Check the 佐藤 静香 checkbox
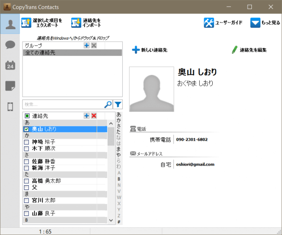Screen dimensions: 282x235 (x=26, y=161)
